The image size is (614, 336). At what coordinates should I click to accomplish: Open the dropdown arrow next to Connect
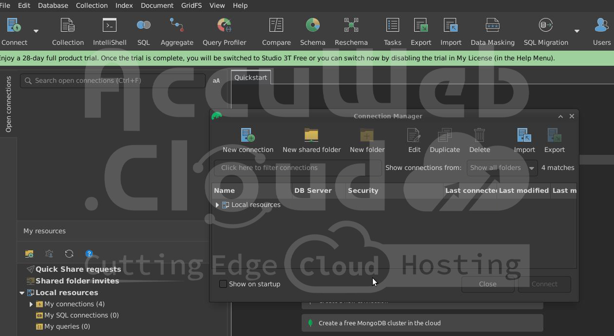point(36,31)
